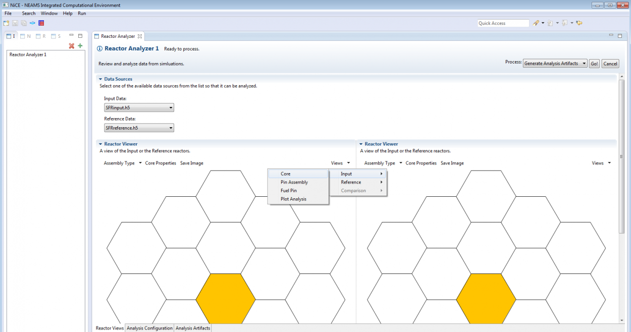The width and height of the screenshot is (631, 332).
Task: Click the Go! button
Action: (x=594, y=64)
